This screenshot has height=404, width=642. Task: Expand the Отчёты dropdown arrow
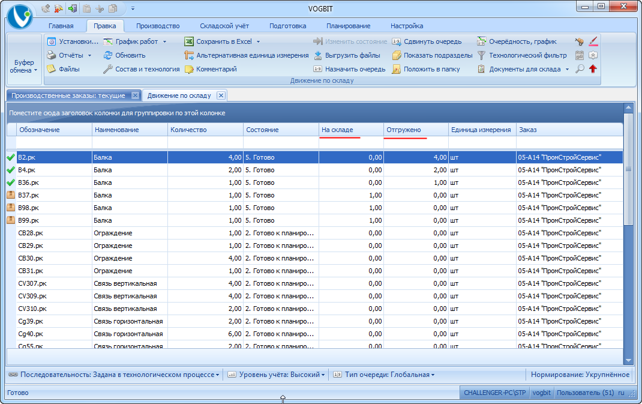coord(89,56)
